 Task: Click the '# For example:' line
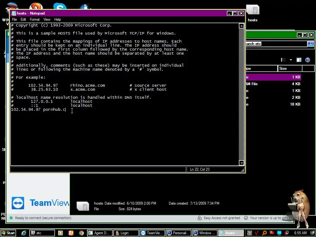point(28,77)
